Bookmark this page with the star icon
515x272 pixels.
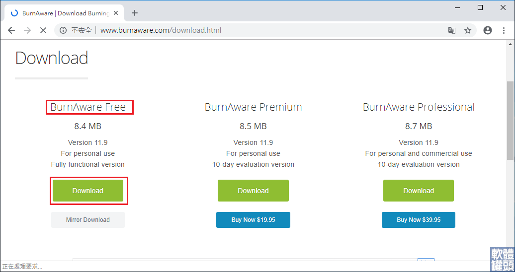(x=468, y=30)
